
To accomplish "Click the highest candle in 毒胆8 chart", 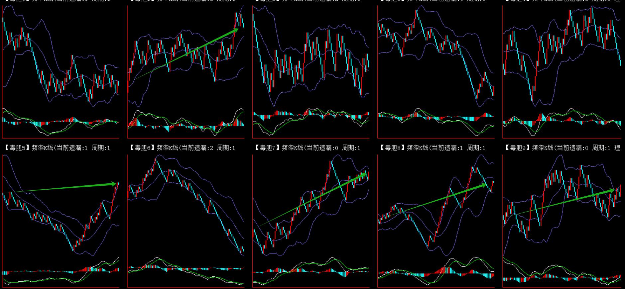I will click(x=473, y=169).
